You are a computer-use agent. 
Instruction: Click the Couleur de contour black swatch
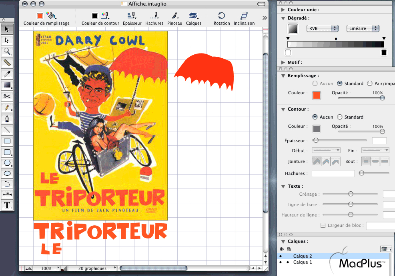95,16
